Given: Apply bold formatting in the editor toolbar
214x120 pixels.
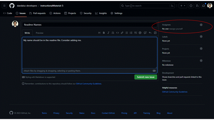Looking at the screenshot, I should pos(104,33).
